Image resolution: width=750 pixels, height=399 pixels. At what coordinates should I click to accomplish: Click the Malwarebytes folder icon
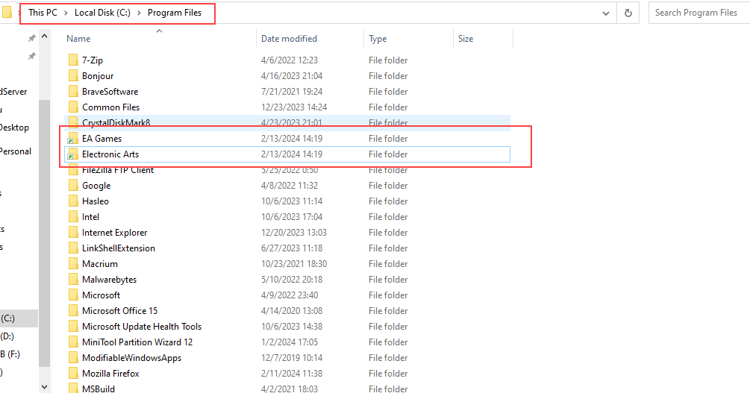pyautogui.click(x=72, y=280)
